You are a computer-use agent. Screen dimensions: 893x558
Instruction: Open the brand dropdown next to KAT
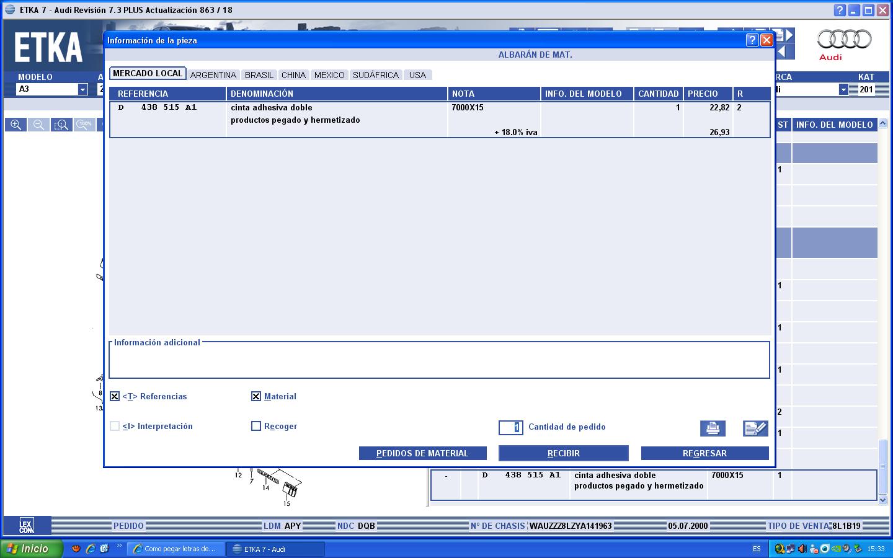click(843, 89)
